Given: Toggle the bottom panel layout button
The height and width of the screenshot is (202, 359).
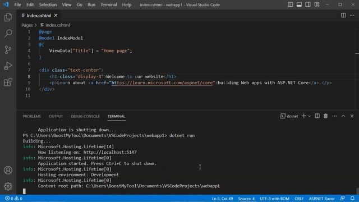Looking at the screenshot, I should coord(299,4).
